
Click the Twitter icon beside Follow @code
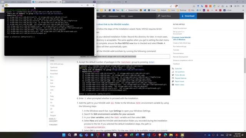[x=173, y=75]
